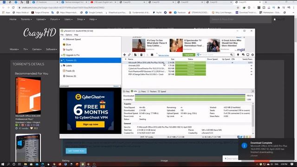Click Sign up now on CyberGhost ad
Screen dimensions: 297x167
pyautogui.click(x=90, y=124)
